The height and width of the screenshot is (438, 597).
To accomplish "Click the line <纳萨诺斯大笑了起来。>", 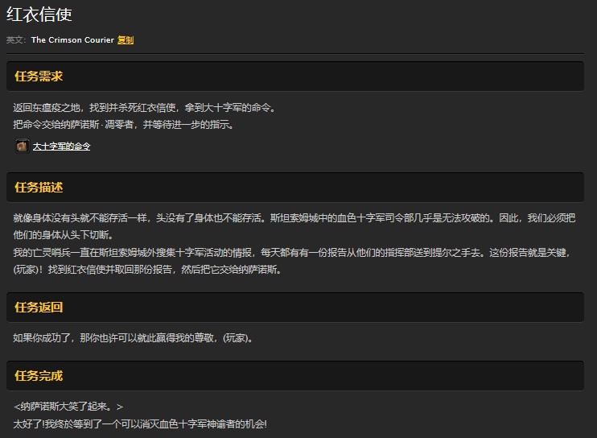I will click(68, 407).
